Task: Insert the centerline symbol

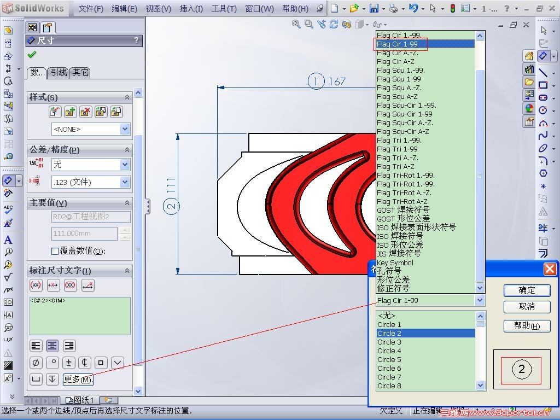Action: click(x=85, y=363)
